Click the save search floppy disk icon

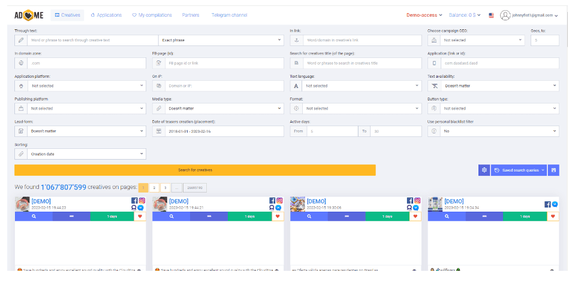tap(553, 170)
